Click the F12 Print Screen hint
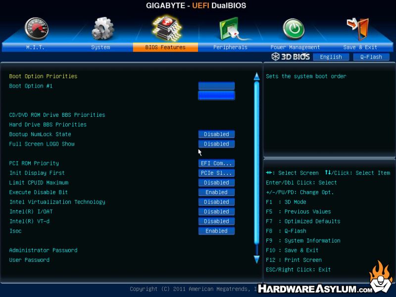The image size is (396, 297). pyautogui.click(x=294, y=260)
